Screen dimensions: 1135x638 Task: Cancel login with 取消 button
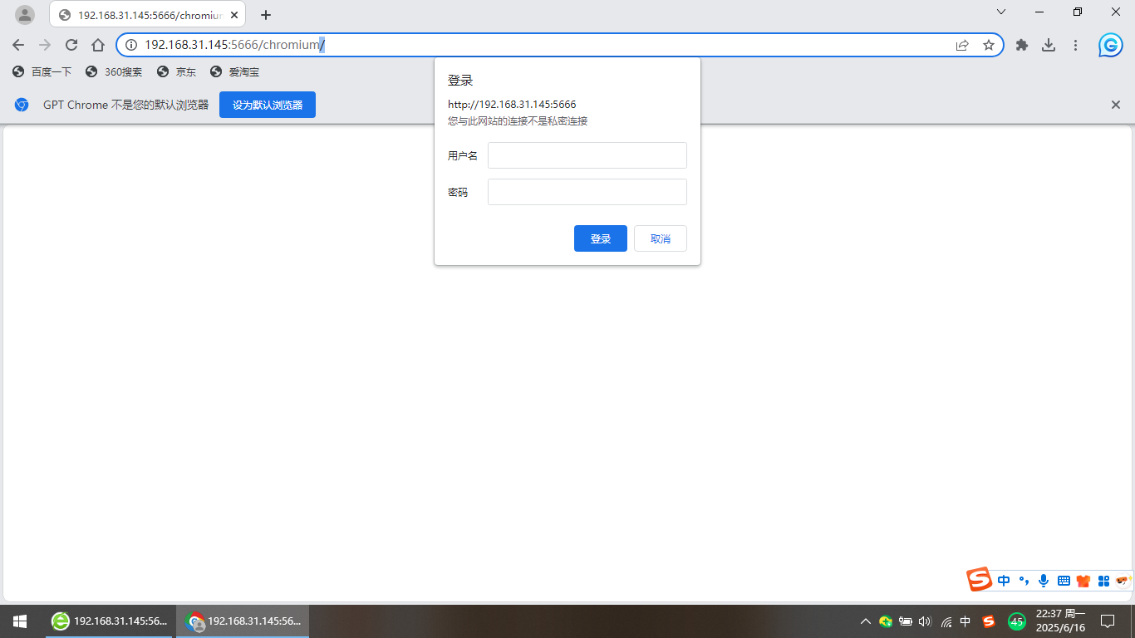click(x=661, y=238)
